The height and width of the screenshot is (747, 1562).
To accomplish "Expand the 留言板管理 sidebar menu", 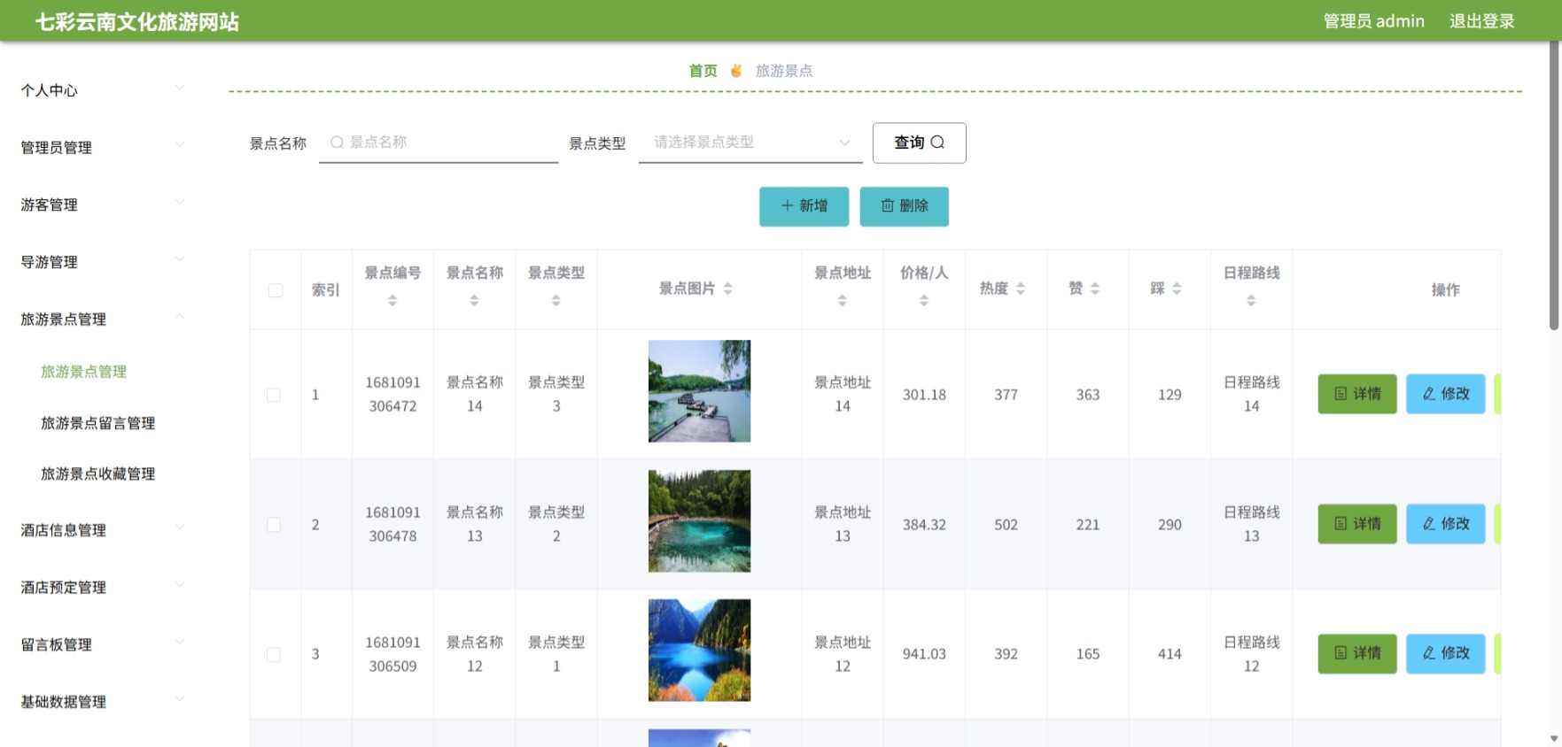I will (x=103, y=645).
